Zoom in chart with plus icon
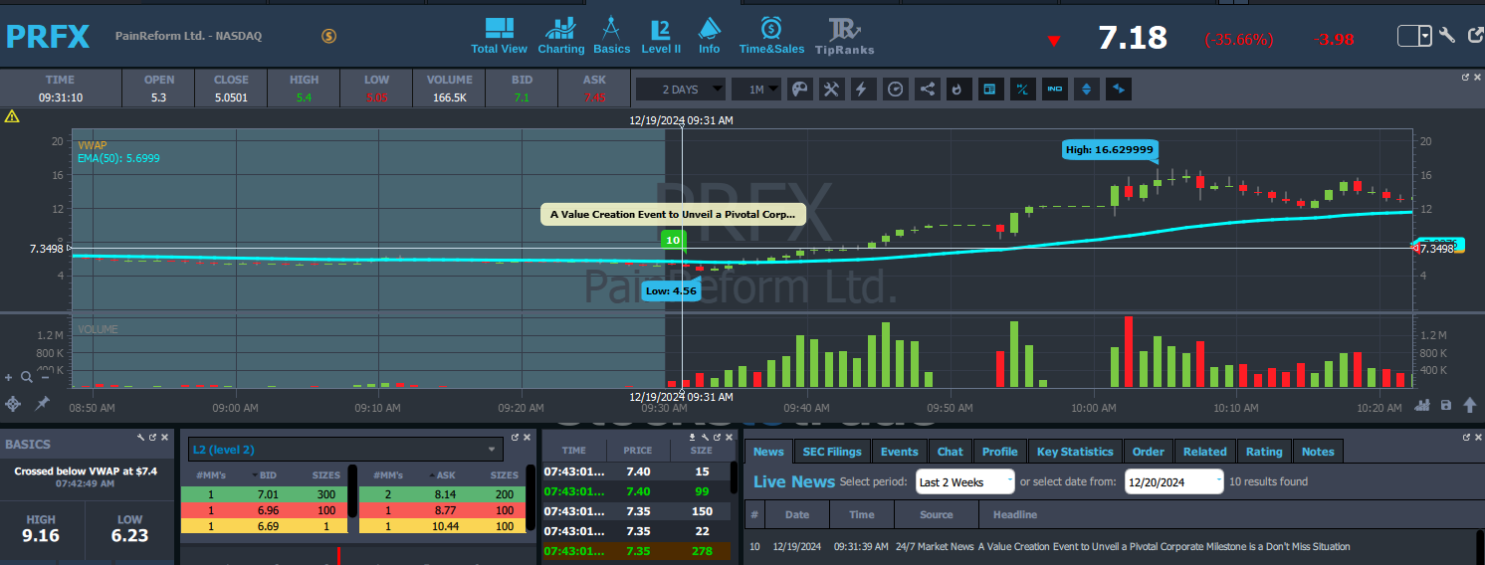The image size is (1485, 565). [x=9, y=377]
